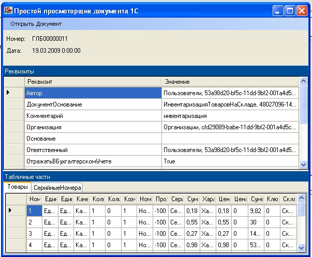
Task: Maximize the document viewer window
Action: [x=290, y=10]
